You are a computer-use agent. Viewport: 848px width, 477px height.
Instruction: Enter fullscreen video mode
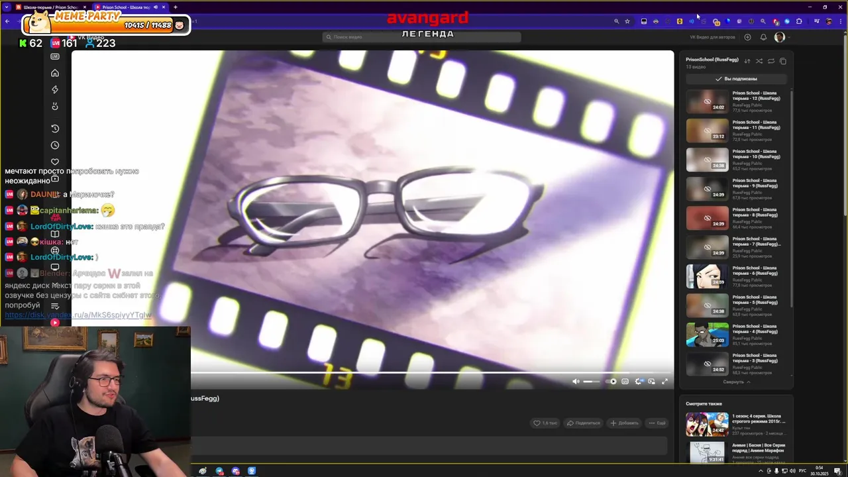pyautogui.click(x=664, y=382)
